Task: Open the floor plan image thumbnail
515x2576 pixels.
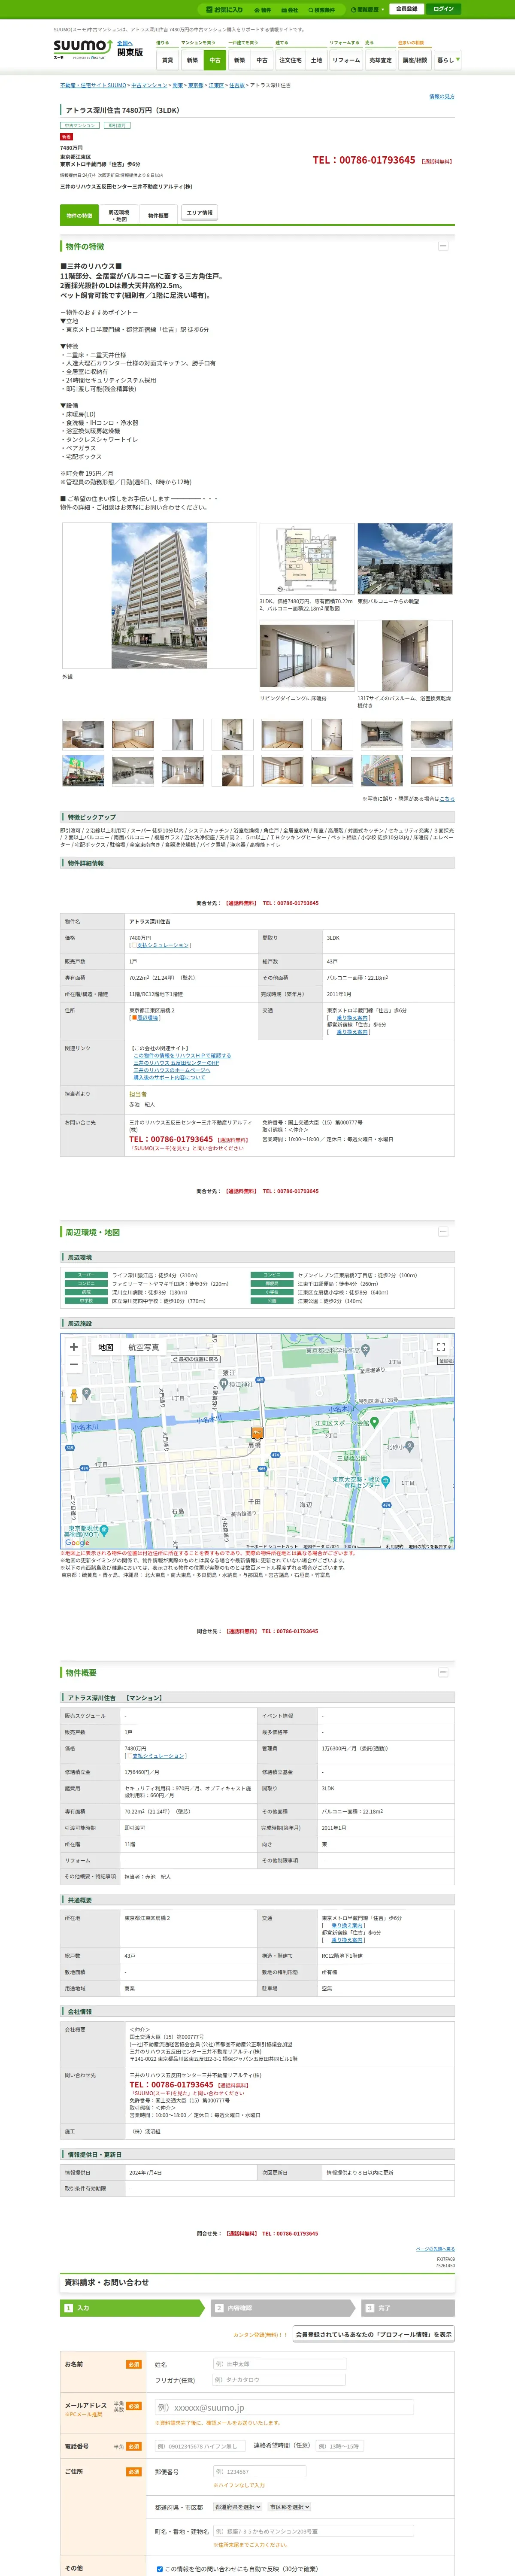Action: [307, 559]
